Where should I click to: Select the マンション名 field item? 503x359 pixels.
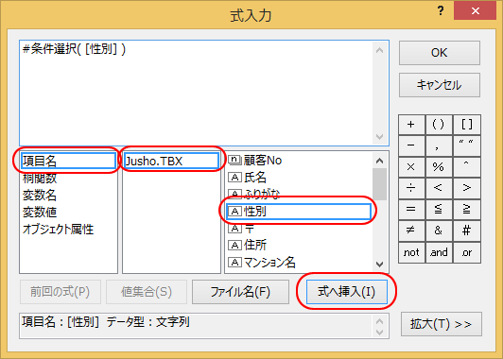pyautogui.click(x=299, y=263)
